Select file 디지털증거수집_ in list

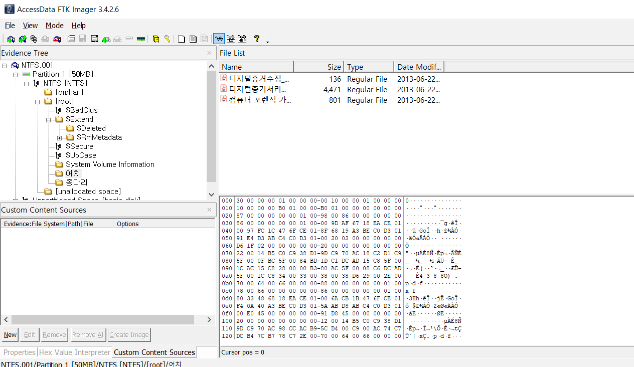coord(259,79)
